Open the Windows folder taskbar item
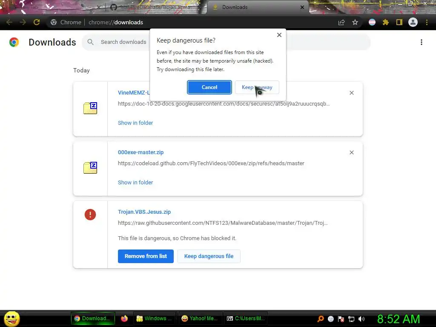436x327 pixels. click(x=155, y=318)
